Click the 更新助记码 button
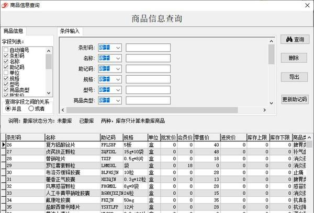This screenshot has width=314, height=213. click(x=294, y=99)
